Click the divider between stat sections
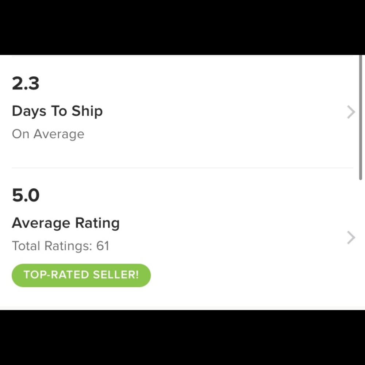The image size is (365, 365). pyautogui.click(x=182, y=168)
